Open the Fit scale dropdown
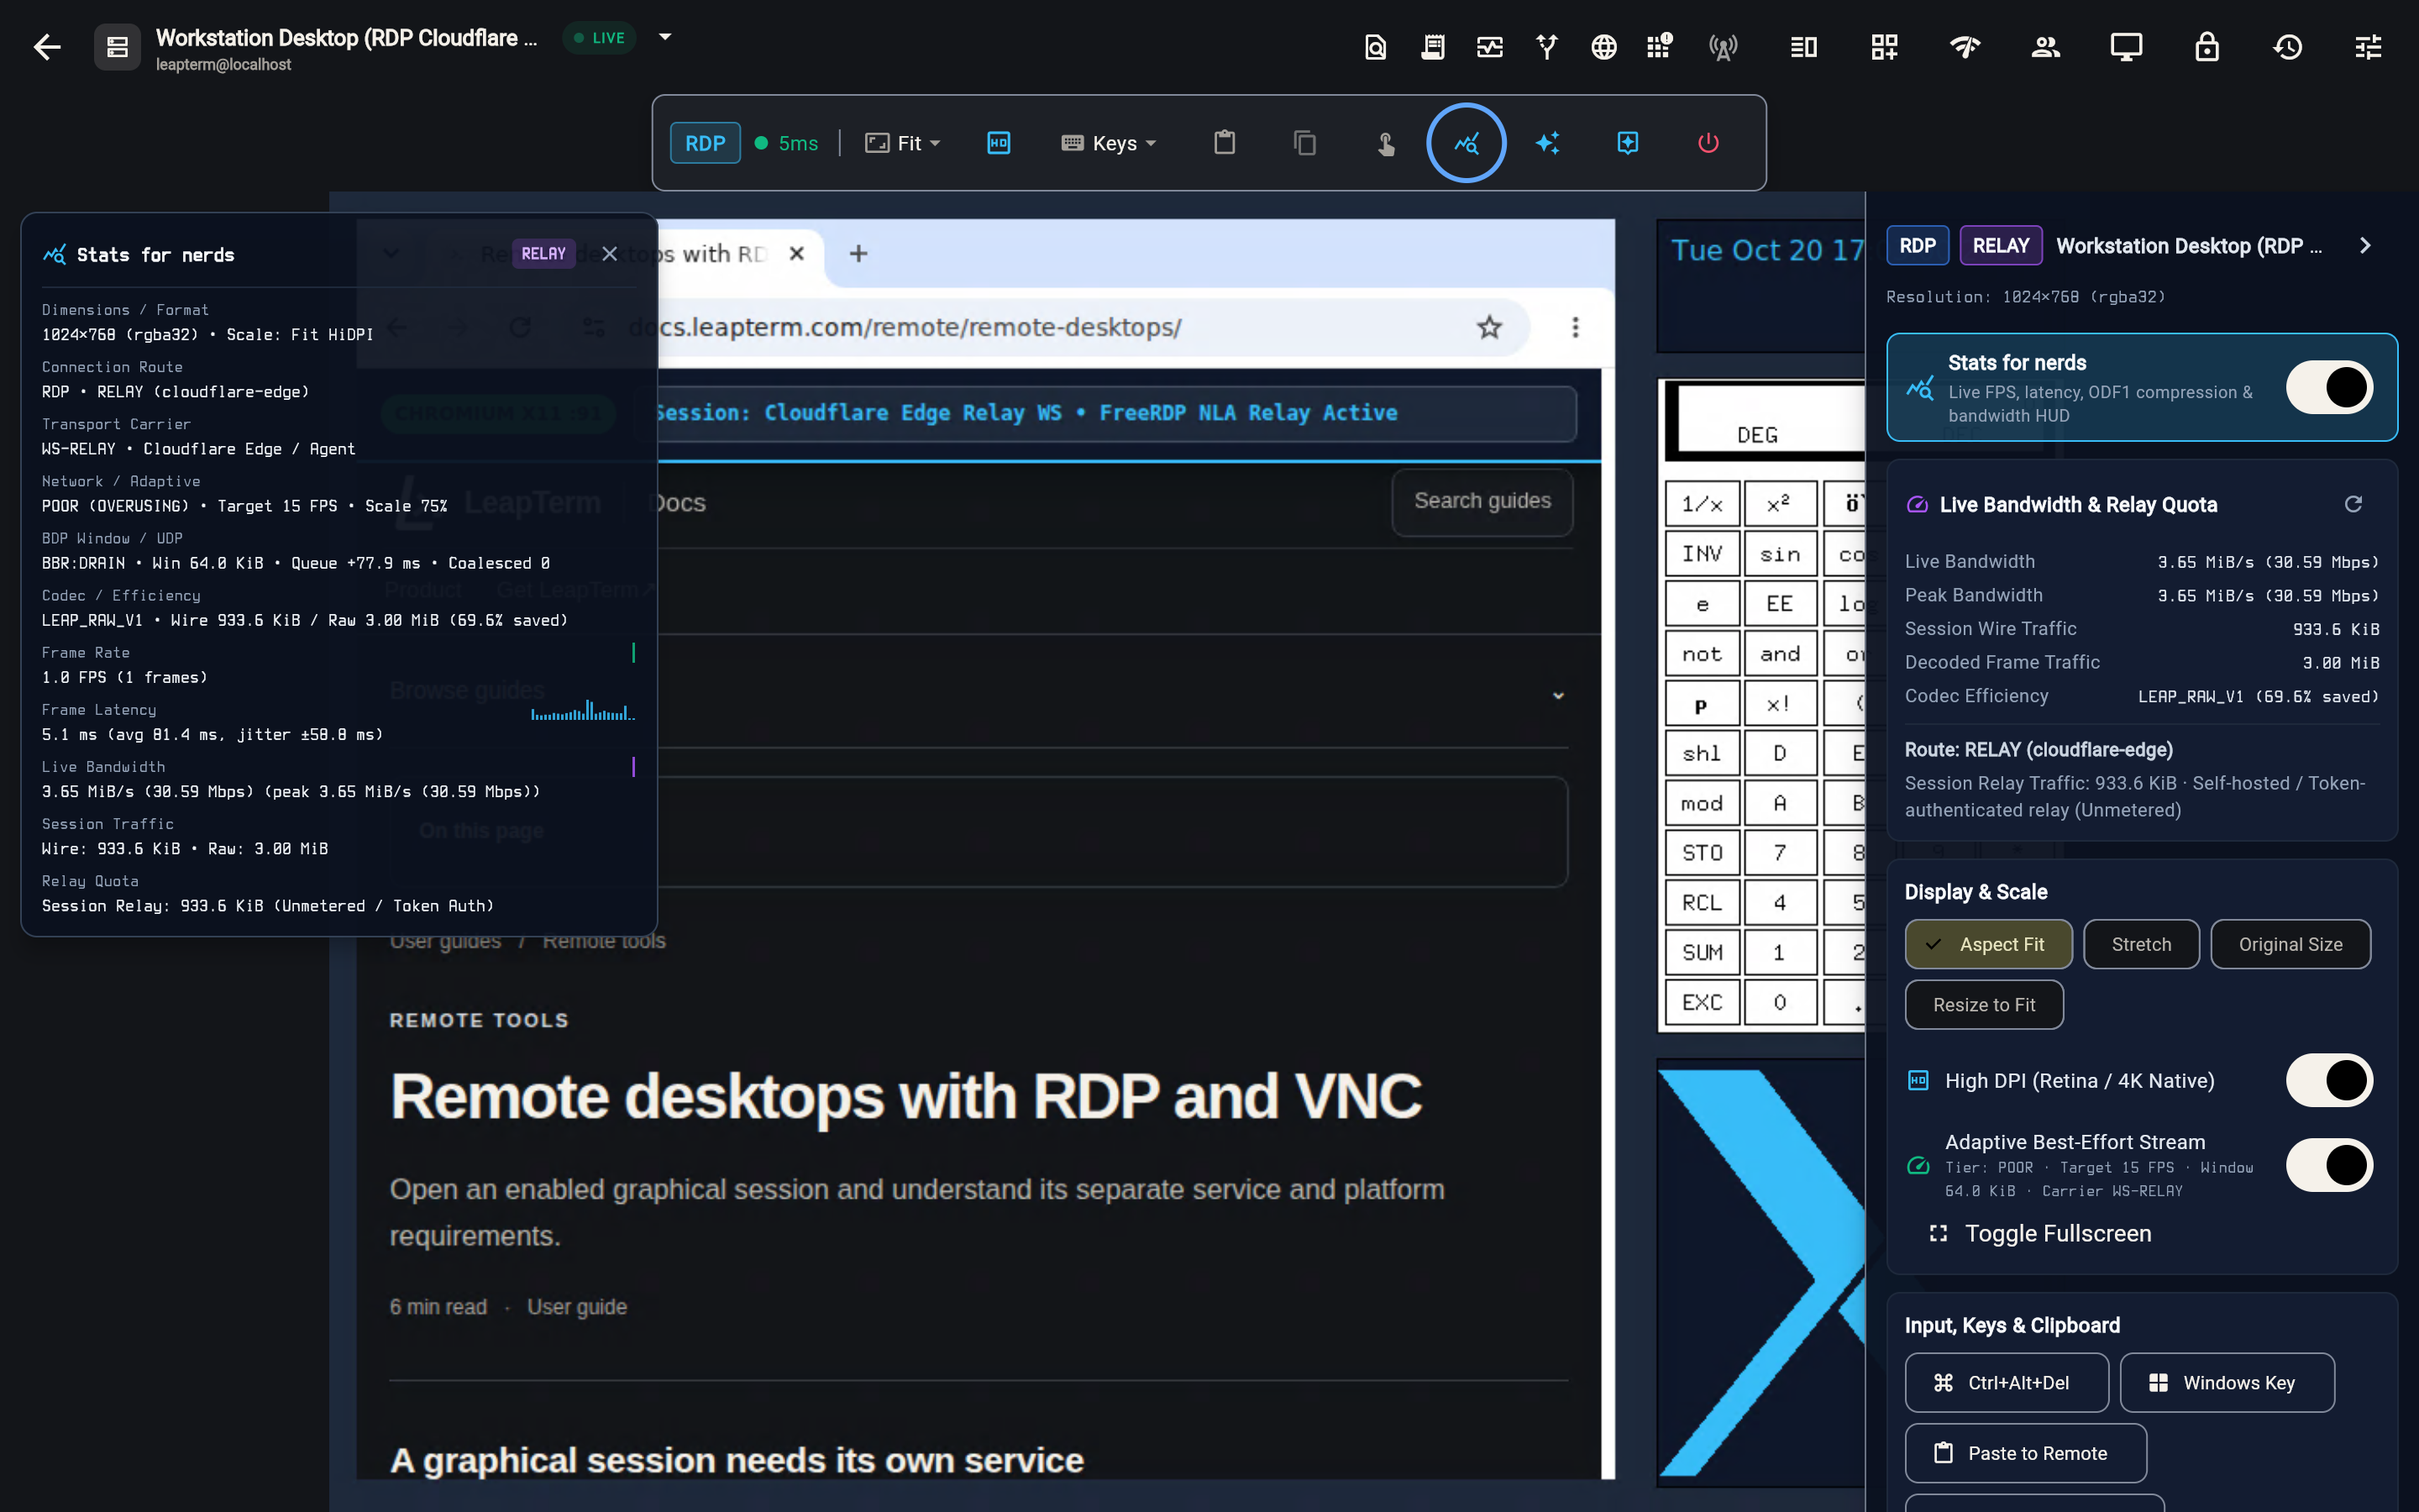 [x=903, y=143]
